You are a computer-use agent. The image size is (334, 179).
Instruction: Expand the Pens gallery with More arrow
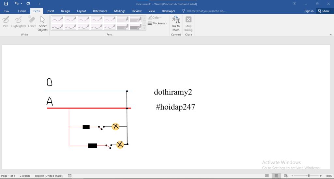[x=144, y=28]
